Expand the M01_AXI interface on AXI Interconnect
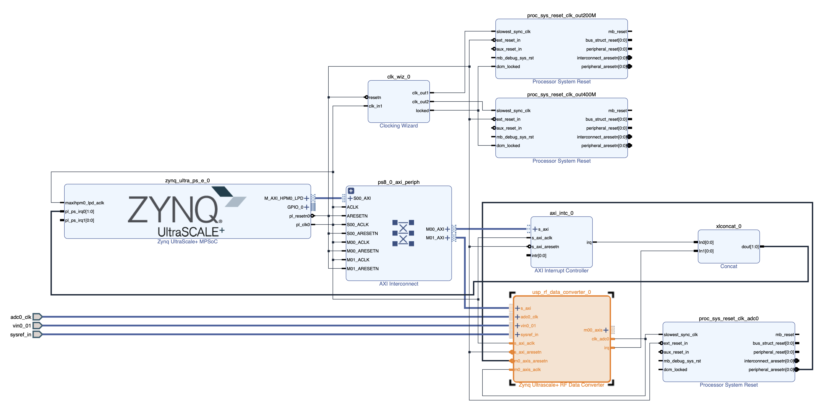This screenshot has height=413, width=824. pos(447,238)
